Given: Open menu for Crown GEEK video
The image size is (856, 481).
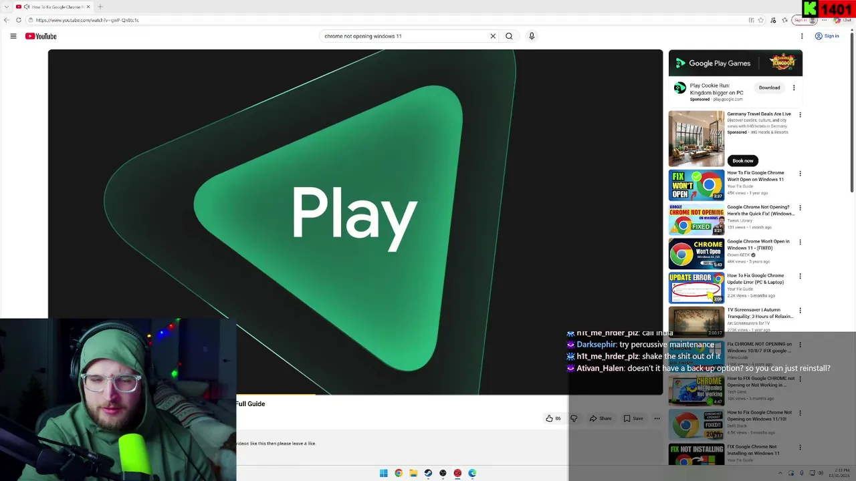Looking at the screenshot, I should (x=800, y=242).
